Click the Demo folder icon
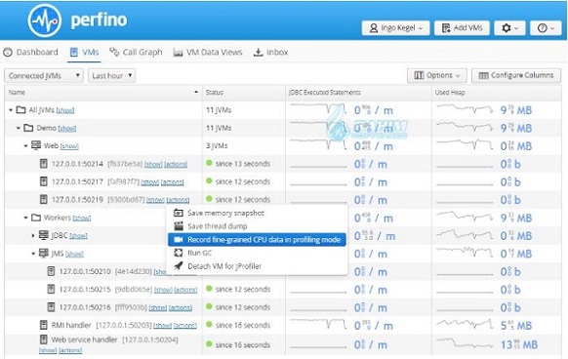This screenshot has height=359, width=568. pos(28,128)
